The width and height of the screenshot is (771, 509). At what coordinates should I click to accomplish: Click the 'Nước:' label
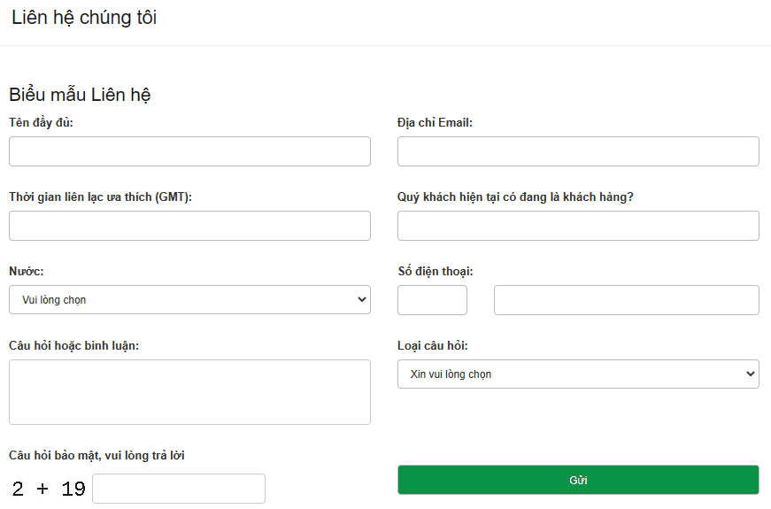click(x=26, y=272)
